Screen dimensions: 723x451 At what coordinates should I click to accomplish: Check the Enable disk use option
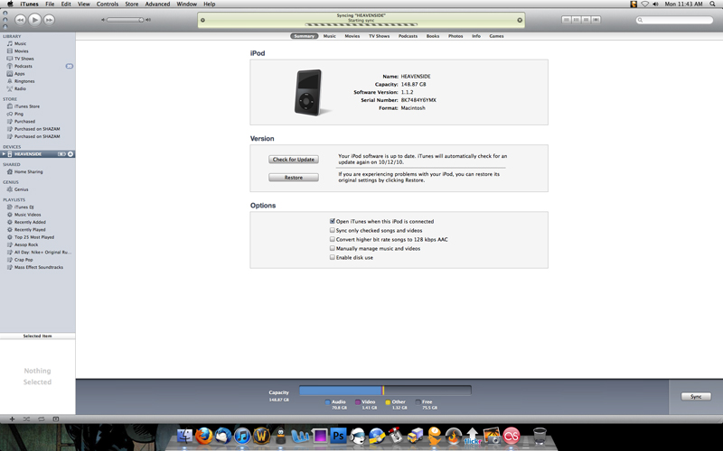tap(332, 257)
